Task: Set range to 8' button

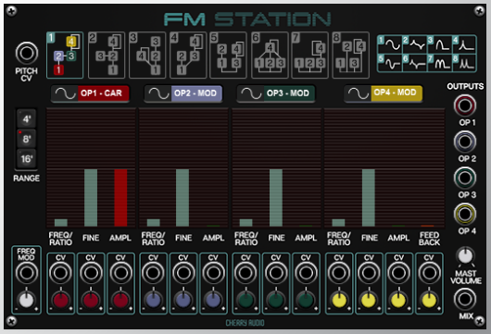Action: tap(27, 139)
